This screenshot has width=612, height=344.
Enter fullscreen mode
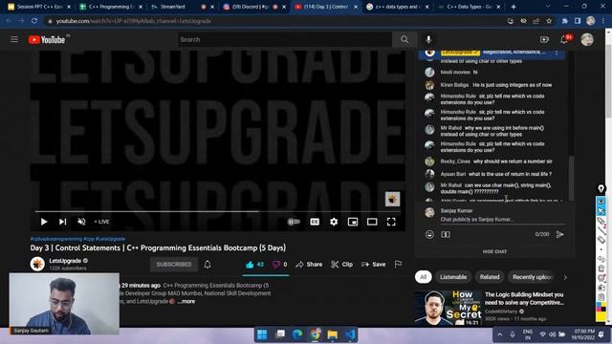point(391,222)
